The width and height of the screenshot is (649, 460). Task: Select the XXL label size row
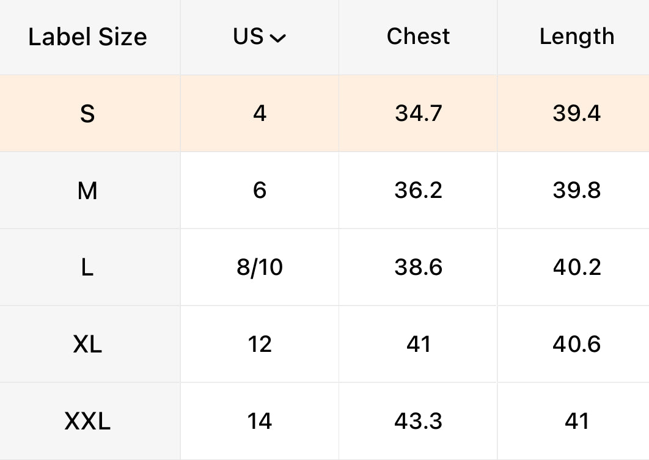coord(87,422)
